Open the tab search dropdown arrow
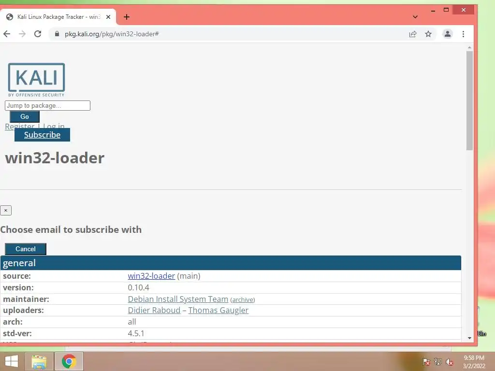Screen dimensions: 495x371 point(415,17)
